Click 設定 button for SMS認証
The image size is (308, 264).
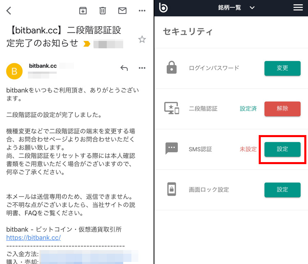[x=282, y=149]
